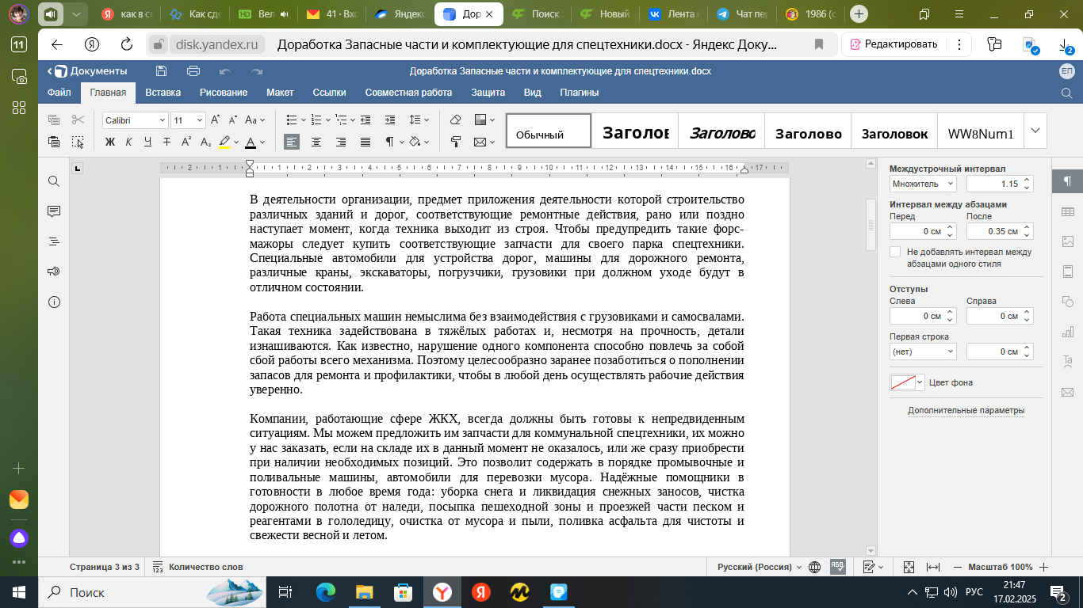The image size is (1083, 608).
Task: Open the Совместная работа menu
Action: click(410, 93)
